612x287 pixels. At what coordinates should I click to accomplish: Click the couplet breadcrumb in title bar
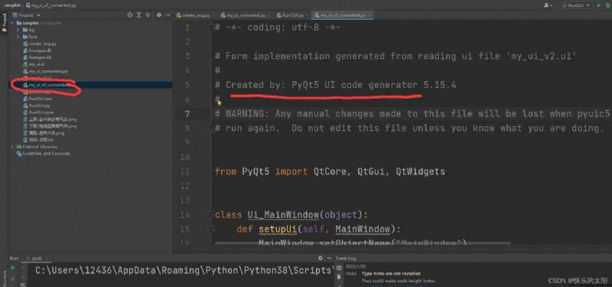click(12, 5)
